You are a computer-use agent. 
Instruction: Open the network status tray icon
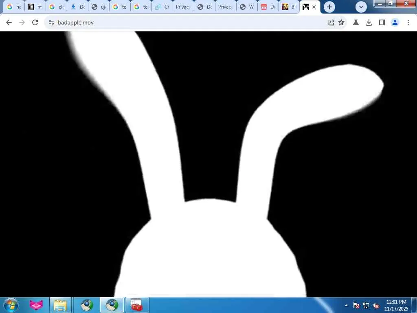[x=366, y=306]
